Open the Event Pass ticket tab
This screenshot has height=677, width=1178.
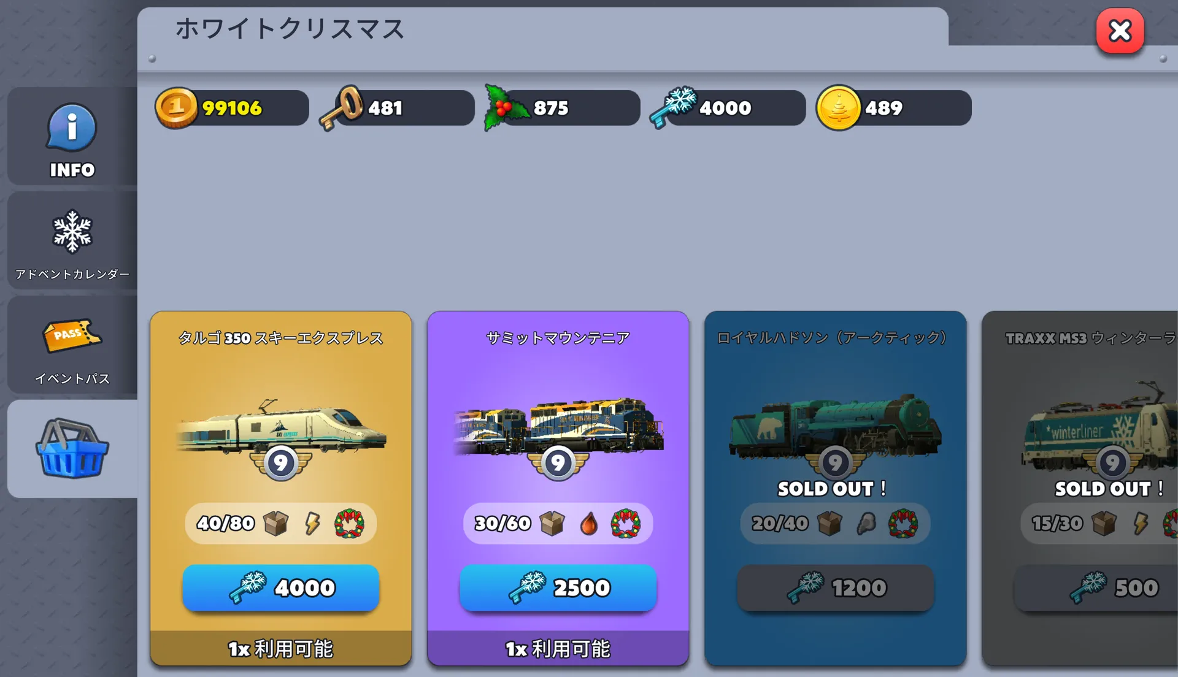(72, 345)
